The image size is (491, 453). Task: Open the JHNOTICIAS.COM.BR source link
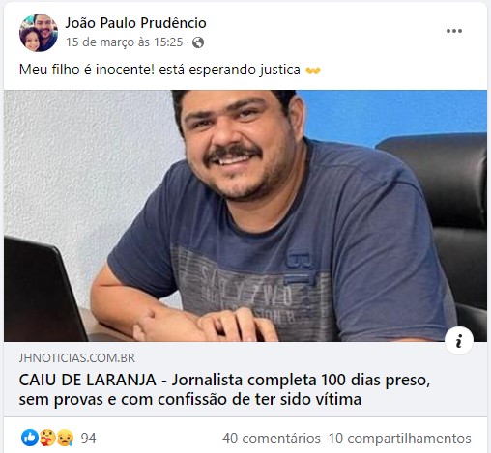point(77,358)
